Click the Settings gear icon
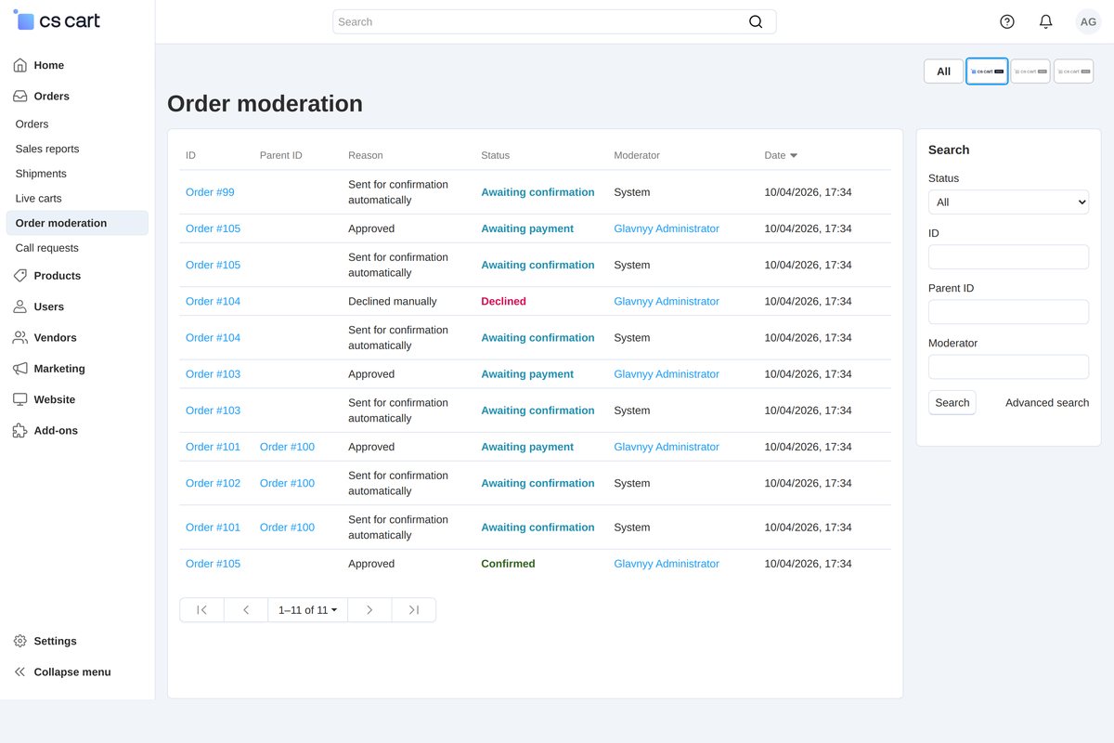1114x743 pixels. (19, 641)
